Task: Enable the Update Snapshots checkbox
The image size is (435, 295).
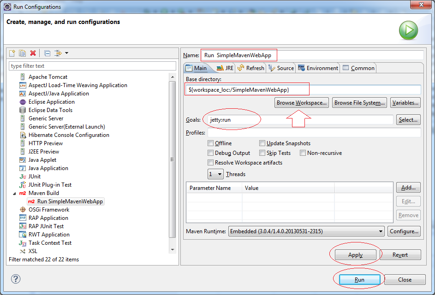Action: tap(262, 143)
